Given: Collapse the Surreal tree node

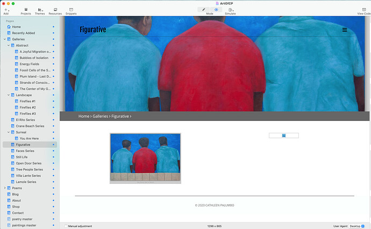Looking at the screenshot, I should [x=9, y=132].
